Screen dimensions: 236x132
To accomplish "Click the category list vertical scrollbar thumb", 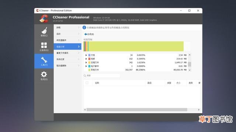I will 190,64.
